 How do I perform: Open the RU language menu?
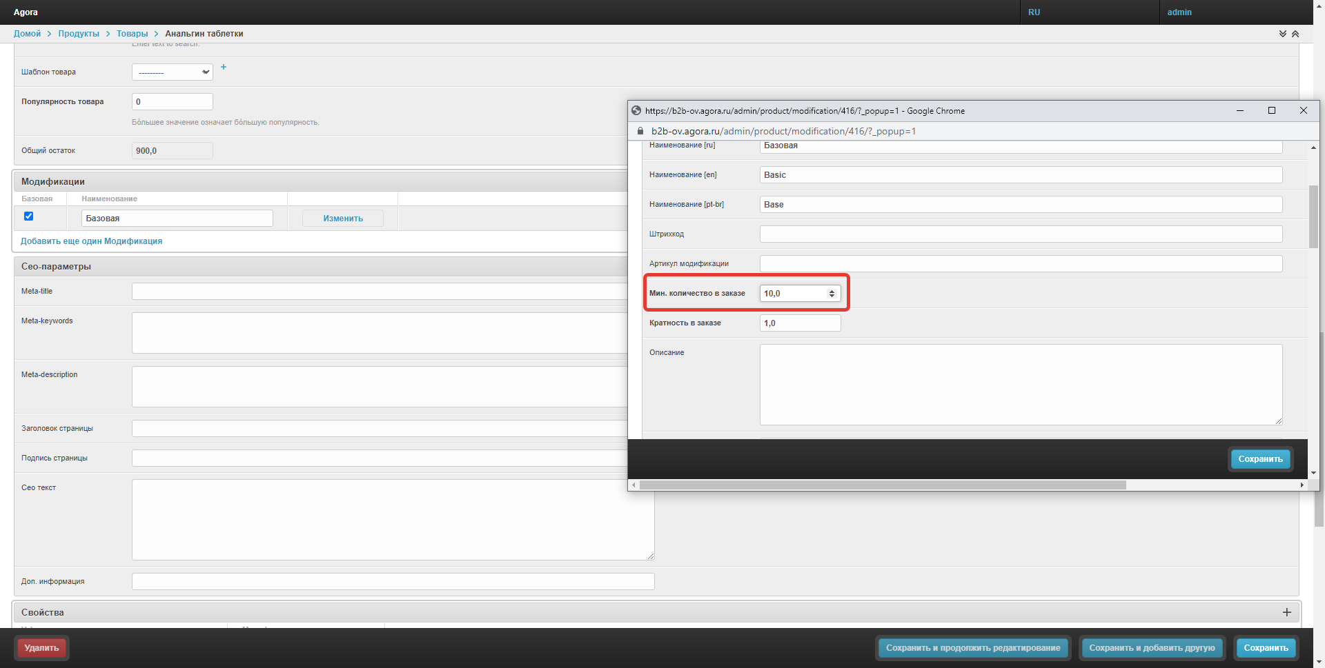coord(1034,12)
